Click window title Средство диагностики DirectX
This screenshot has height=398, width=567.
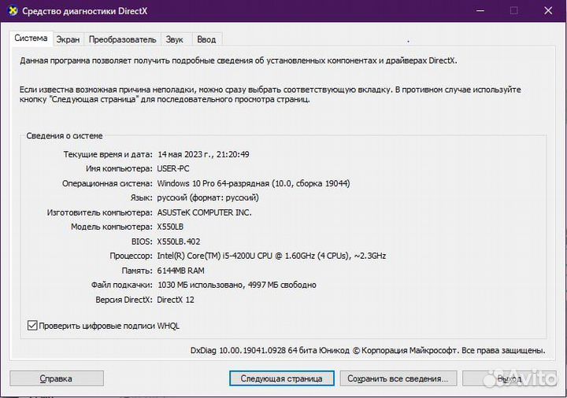click(x=84, y=11)
